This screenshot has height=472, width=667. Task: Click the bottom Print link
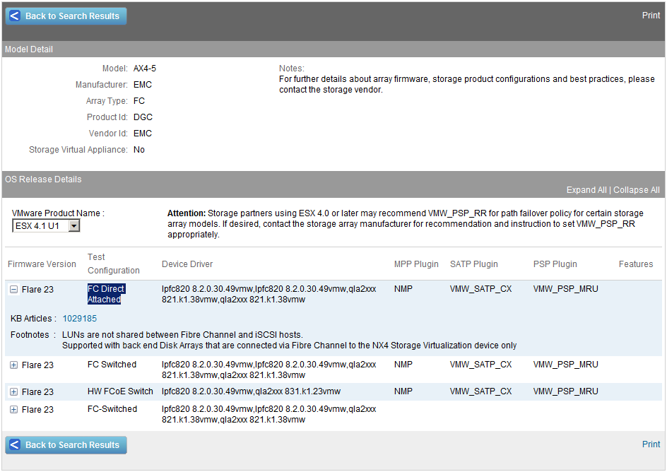(x=651, y=444)
